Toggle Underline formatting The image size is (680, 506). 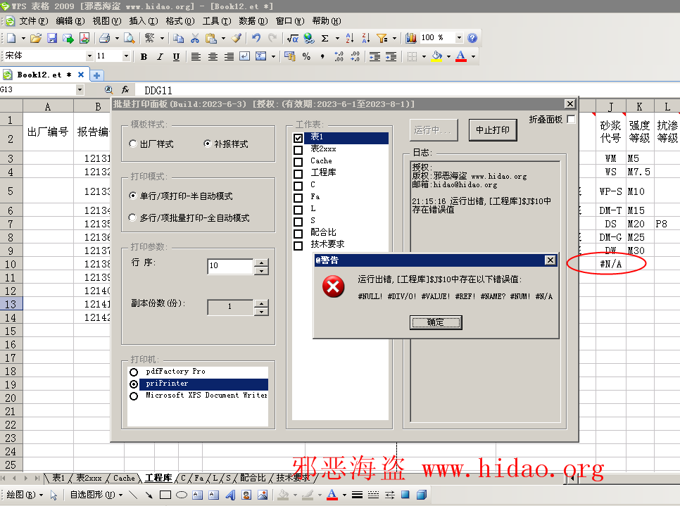[176, 56]
